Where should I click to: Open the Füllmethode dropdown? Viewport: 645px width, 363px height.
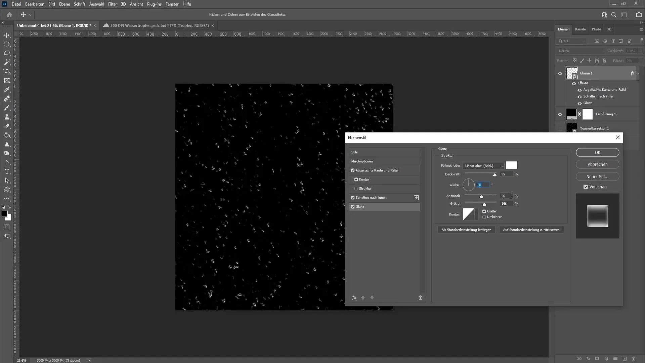tap(483, 166)
